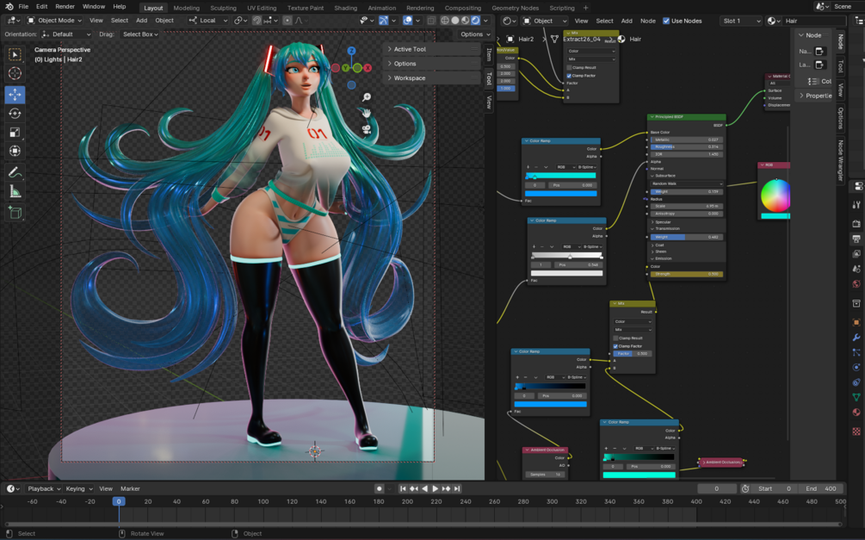Open the View Layer properties tab
Viewport: 865px width, 540px height.
(856, 253)
